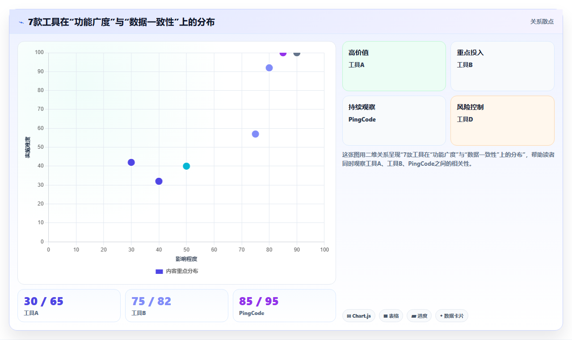Click the icon inside the 进度 tag
The height and width of the screenshot is (340, 572).
point(413,316)
